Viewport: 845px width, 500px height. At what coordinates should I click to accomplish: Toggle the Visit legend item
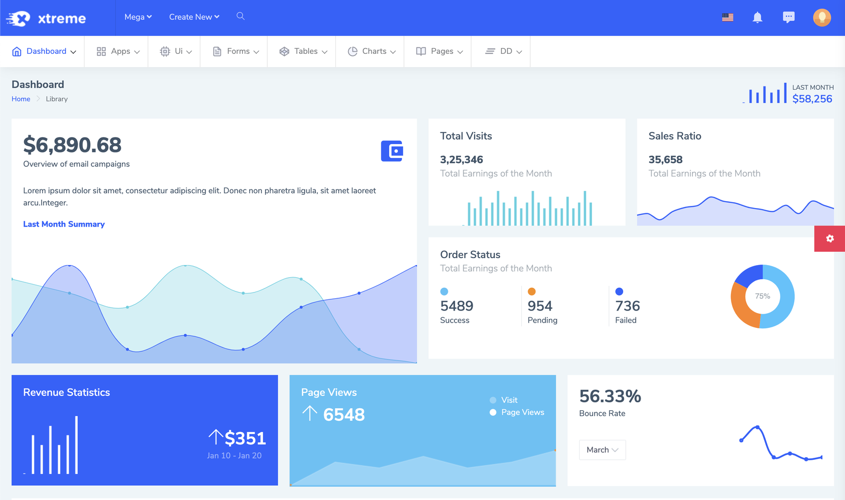point(503,400)
